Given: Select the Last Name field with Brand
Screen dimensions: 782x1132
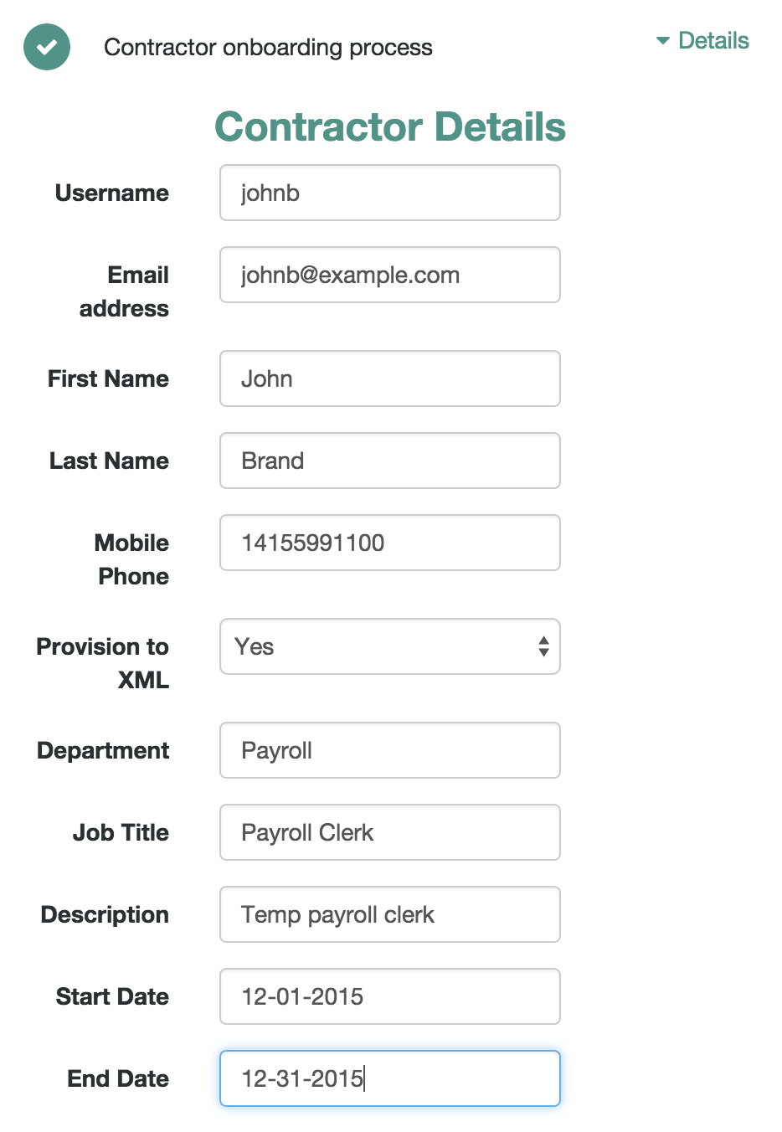Looking at the screenshot, I should tap(390, 461).
